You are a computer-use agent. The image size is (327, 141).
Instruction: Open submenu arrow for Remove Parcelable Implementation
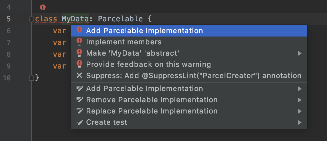pos(300,100)
